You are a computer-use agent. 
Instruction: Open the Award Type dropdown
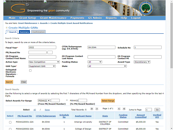point(142,62)
